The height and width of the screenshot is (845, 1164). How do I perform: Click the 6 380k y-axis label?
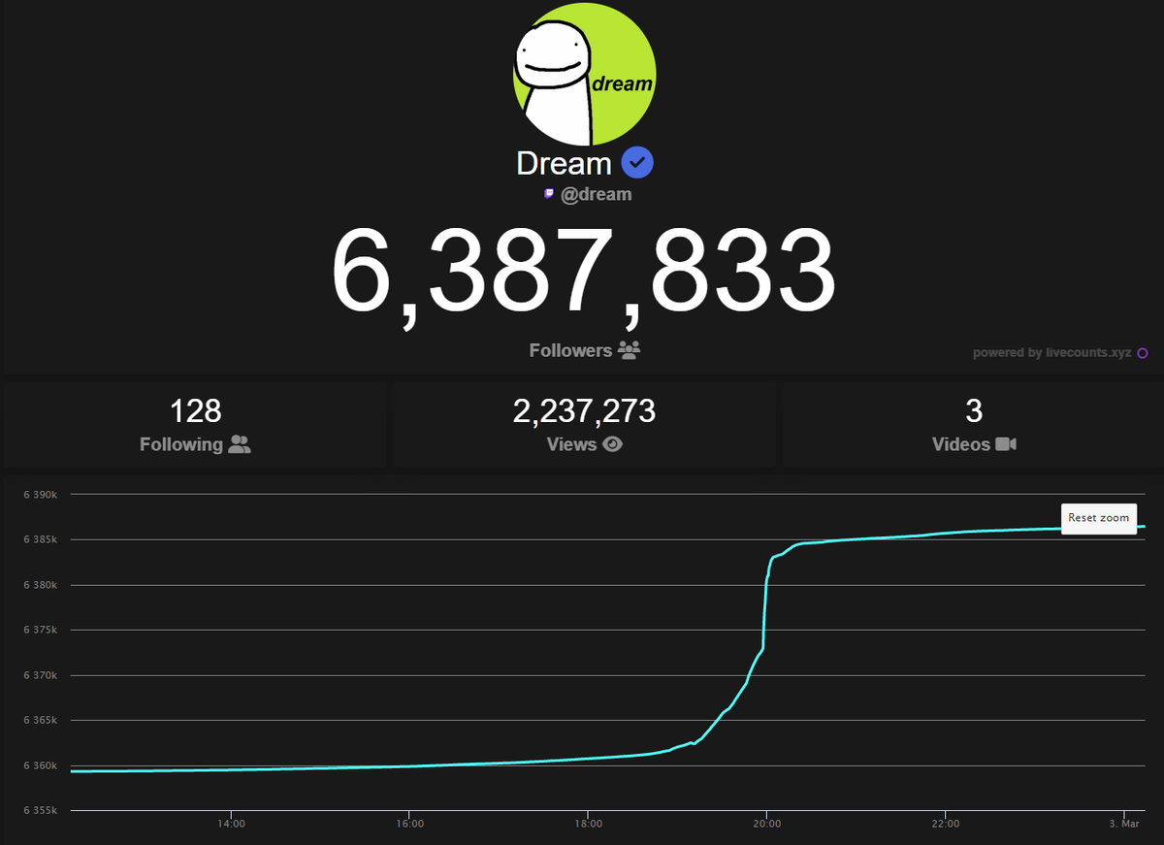42,585
